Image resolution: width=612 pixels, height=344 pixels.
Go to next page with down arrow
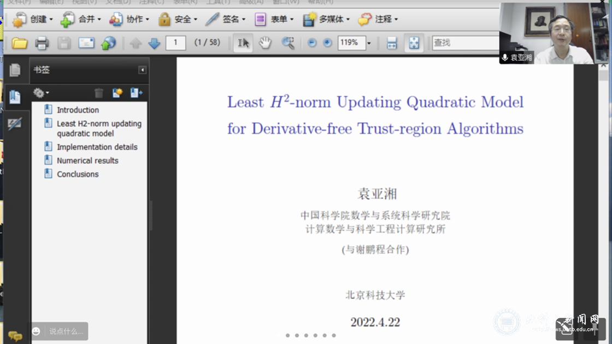click(x=154, y=43)
